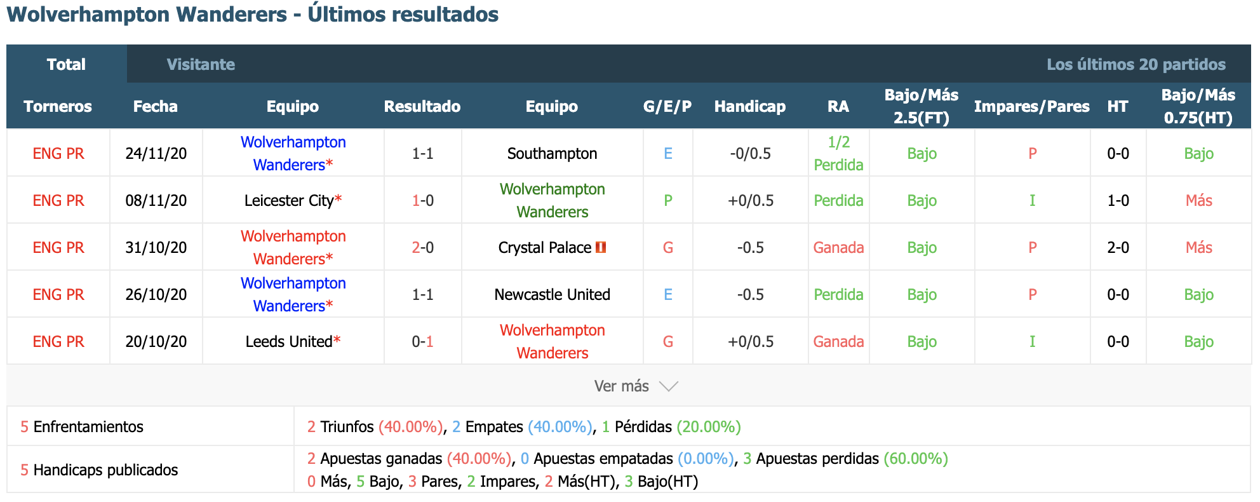Open the Leicester City team link

(x=289, y=200)
